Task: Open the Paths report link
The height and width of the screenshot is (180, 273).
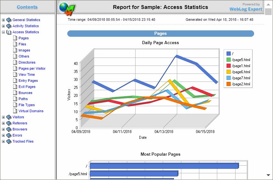Action: [x=23, y=99]
